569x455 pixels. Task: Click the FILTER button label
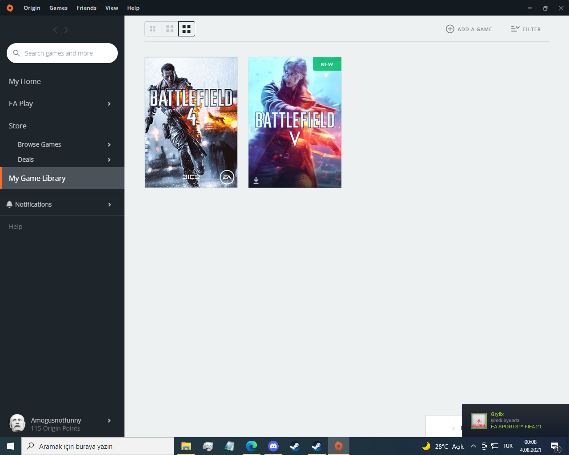coord(532,29)
